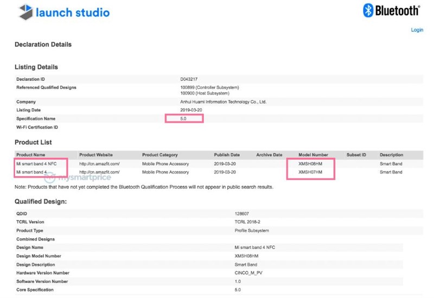Screen dimensions: 434x298
Task: Select company name Anhui Huami Information Technology
Action: point(223,102)
